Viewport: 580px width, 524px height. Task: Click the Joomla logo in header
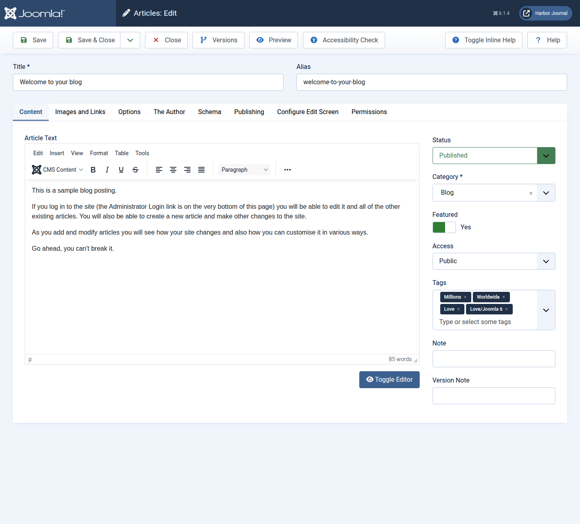click(x=35, y=13)
